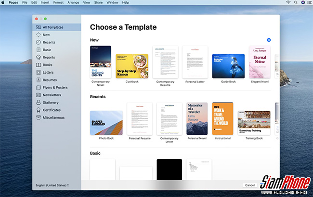Pick the Photo Book recent template
This screenshot has height=197, width=313.
coord(106,123)
